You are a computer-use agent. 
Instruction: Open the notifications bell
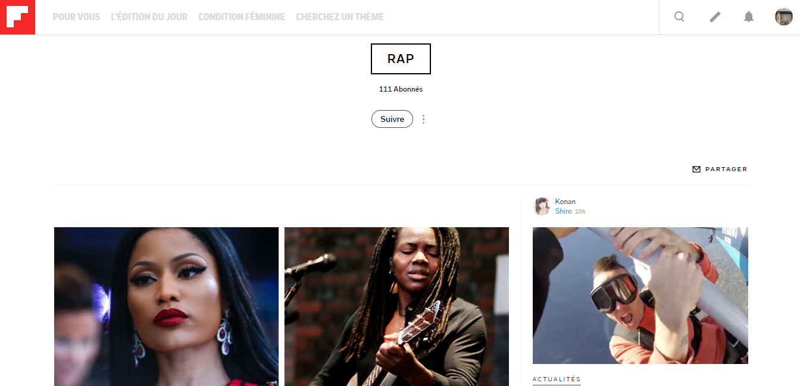point(749,17)
